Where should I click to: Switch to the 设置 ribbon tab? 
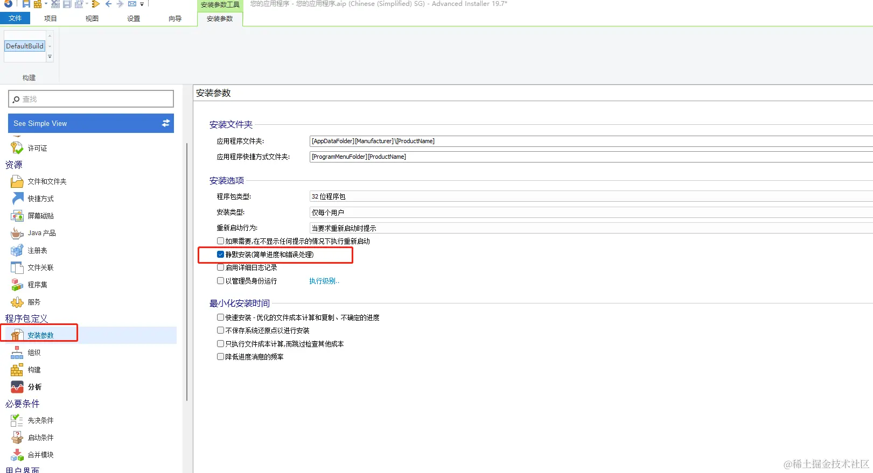point(134,18)
